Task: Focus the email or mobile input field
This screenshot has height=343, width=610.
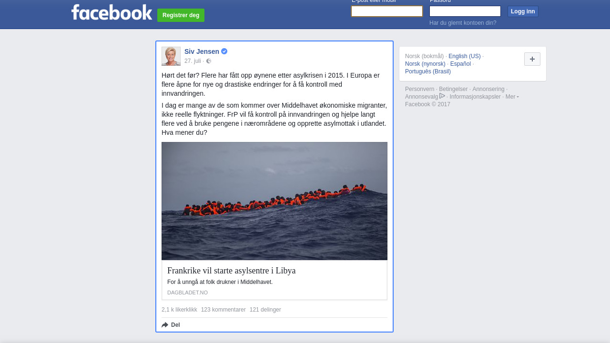Action: (387, 11)
